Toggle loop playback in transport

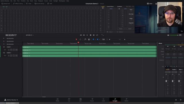click(97, 35)
